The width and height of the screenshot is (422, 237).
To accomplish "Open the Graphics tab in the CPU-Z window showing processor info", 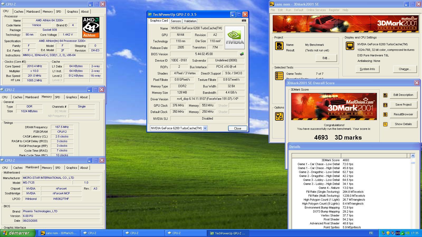I will pos(72,12).
